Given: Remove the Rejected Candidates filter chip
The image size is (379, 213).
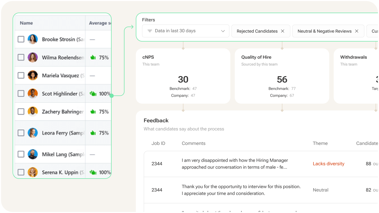Looking at the screenshot, I should coord(283,31).
